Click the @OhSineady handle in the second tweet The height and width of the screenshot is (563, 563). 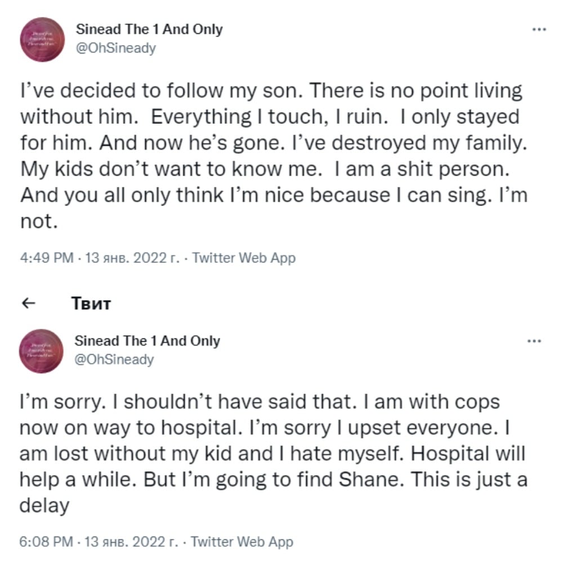[x=114, y=359]
